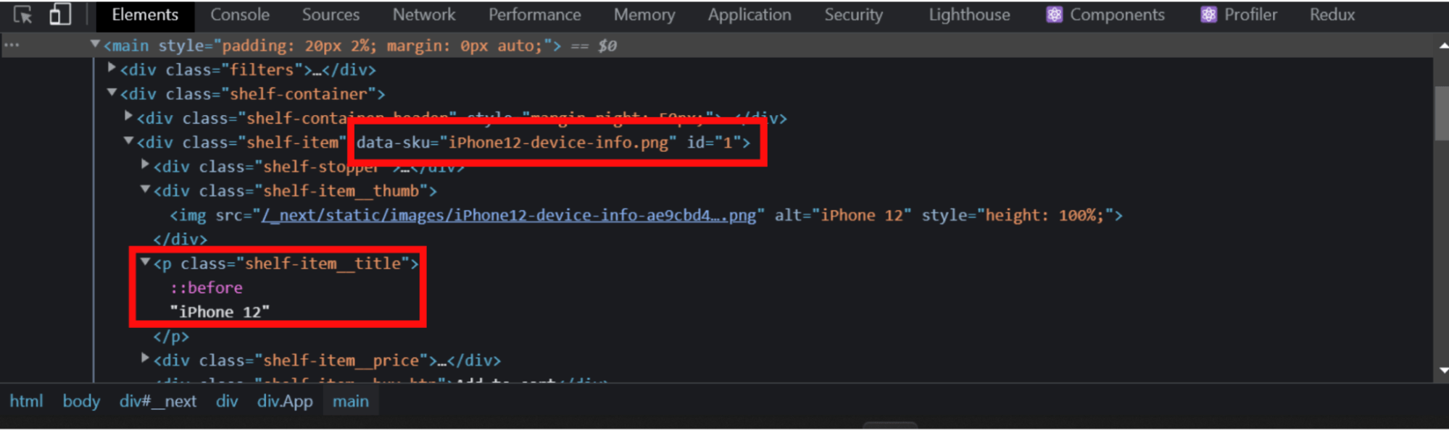Viewport: 1449px width, 430px height.
Task: Collapse the shelf-container div node
Action: click(112, 93)
